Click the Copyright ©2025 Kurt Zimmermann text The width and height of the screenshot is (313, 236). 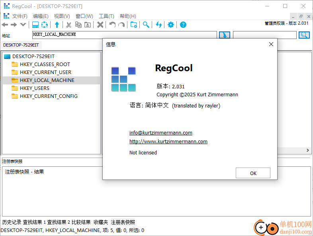coord(197,95)
